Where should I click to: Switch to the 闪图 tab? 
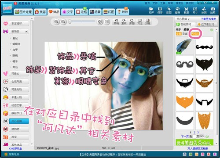point(109,12)
